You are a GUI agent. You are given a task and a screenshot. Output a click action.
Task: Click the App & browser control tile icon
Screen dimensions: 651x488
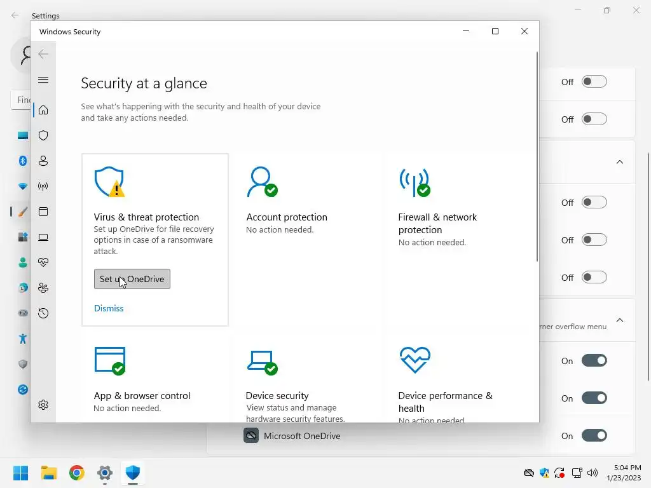(x=109, y=361)
